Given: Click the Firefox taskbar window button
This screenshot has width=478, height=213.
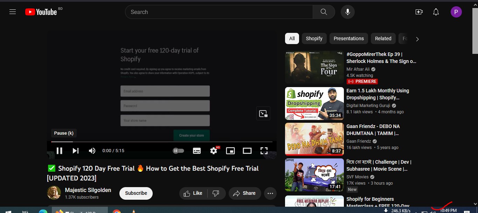Looking at the screenshot, I should click(x=80, y=211).
